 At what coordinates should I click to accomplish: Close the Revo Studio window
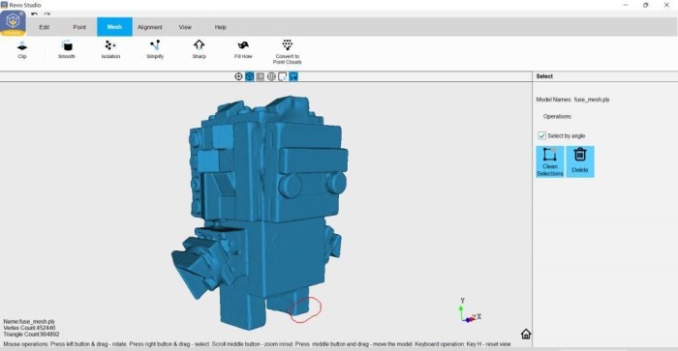tap(666, 5)
